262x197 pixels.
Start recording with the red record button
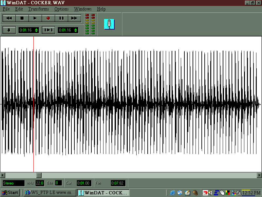(48, 18)
